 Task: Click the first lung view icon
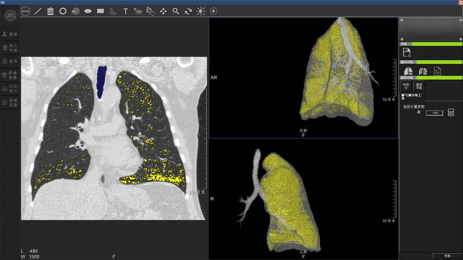coord(409,71)
